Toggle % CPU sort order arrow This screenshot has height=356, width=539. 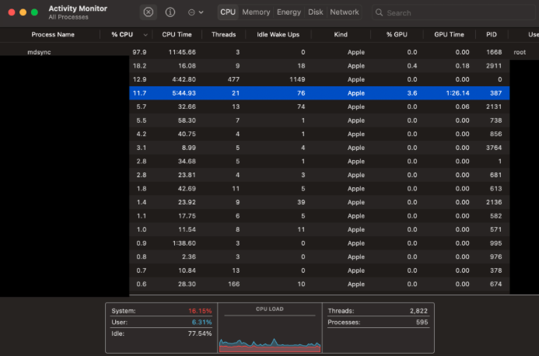(x=145, y=35)
